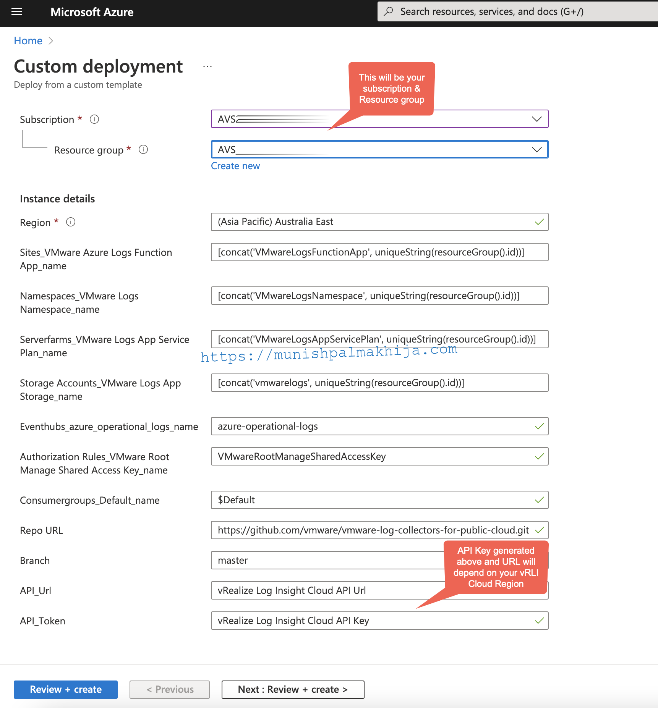This screenshot has width=658, height=708.
Task: Show Subscription info tooltip icon
Action: point(94,119)
